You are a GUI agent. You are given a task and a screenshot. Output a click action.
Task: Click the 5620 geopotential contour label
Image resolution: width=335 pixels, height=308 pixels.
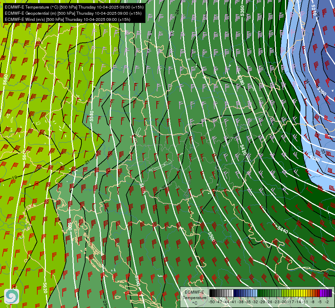(45, 288)
